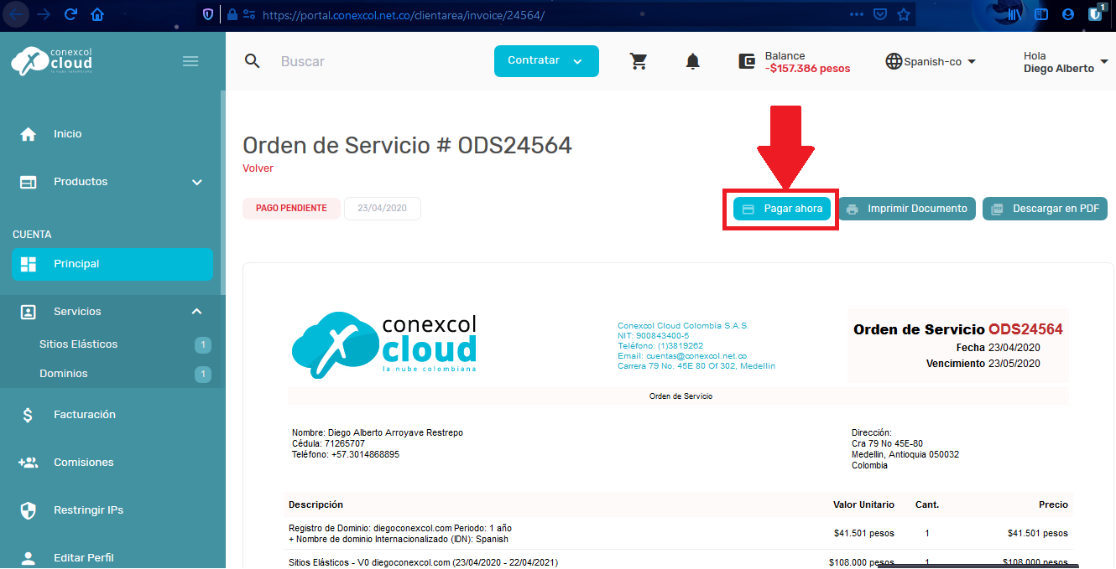Image resolution: width=1116 pixels, height=569 pixels.
Task: Click the Dominios badge count 1
Action: 202,374
